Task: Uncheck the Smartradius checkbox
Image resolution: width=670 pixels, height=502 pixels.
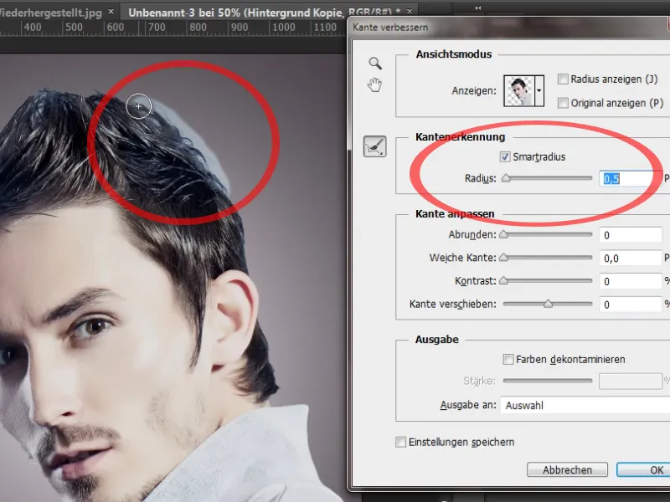Action: (505, 156)
